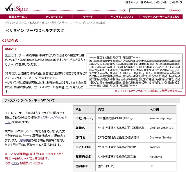The height and width of the screenshot is (172, 186).
Task: Click the 市区町村名 row header
Action: (84, 147)
